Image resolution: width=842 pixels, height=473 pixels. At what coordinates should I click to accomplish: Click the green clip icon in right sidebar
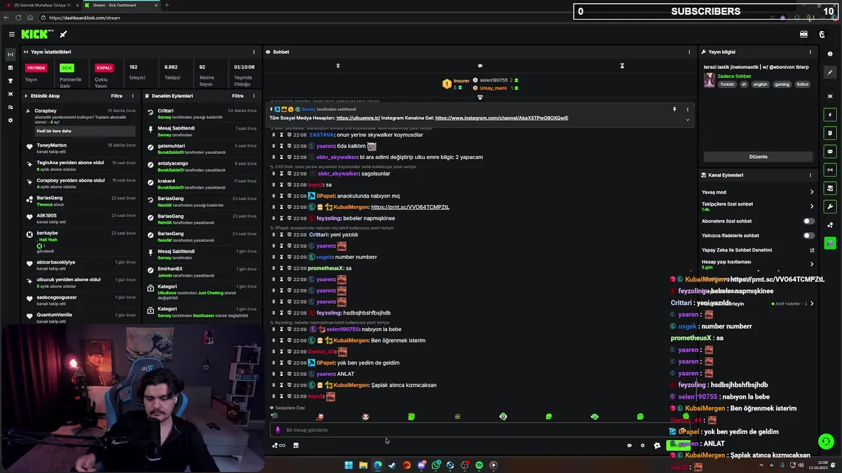click(x=830, y=243)
